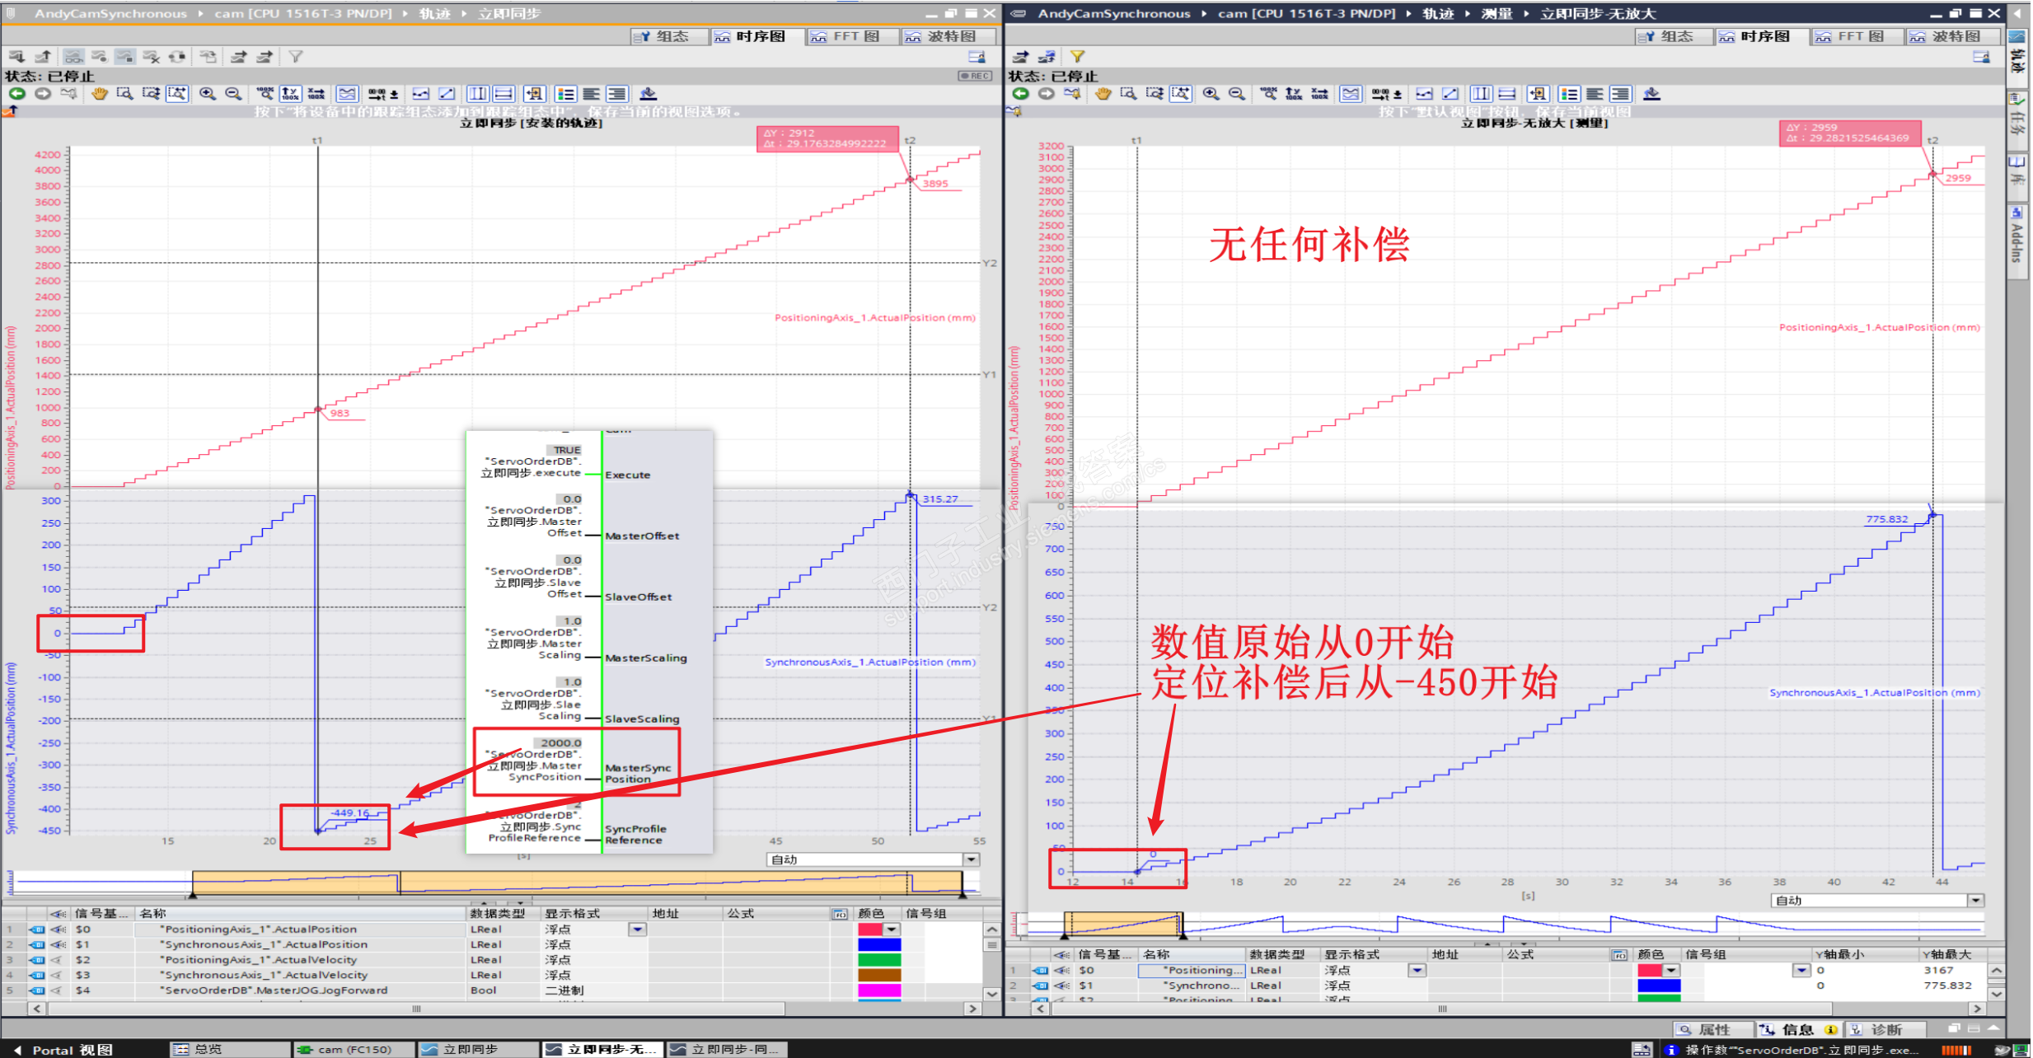This screenshot has height=1058, width=2033.
Task: Click zoom in magnifier in left trace toolbar
Action: click(207, 94)
